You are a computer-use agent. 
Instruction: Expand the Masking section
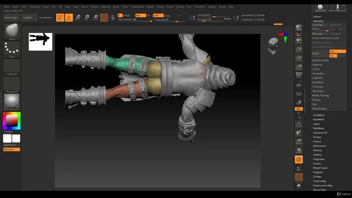(x=317, y=150)
